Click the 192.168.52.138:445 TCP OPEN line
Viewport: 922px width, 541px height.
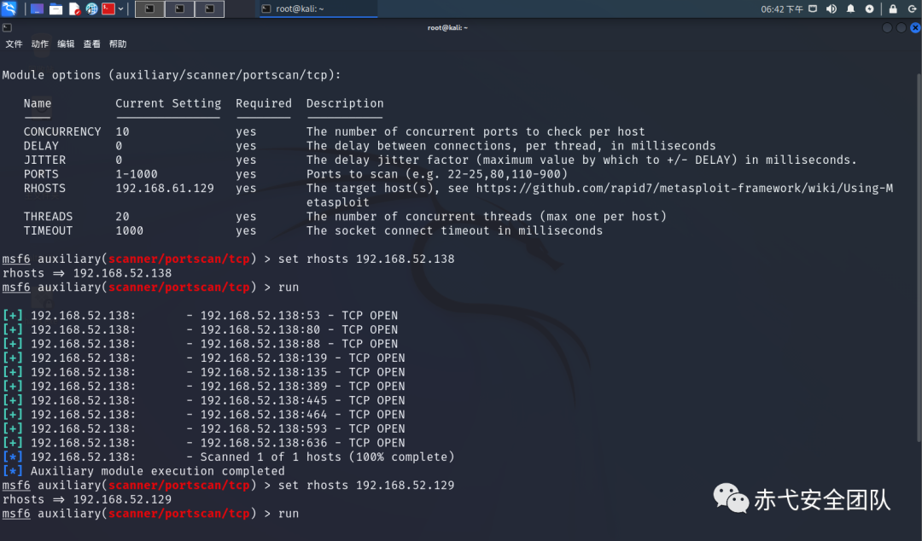pyautogui.click(x=203, y=400)
